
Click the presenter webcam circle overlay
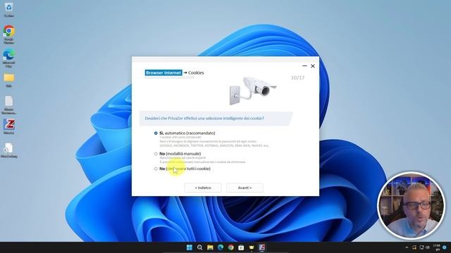coord(412,205)
